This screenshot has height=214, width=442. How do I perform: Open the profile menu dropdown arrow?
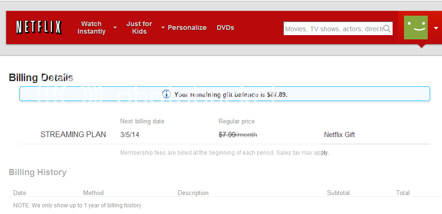pos(436,28)
